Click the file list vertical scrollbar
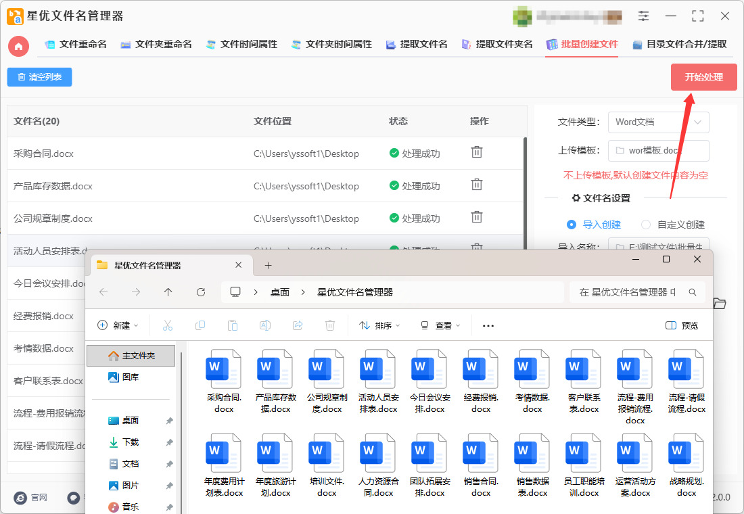Screen dimensions: 744x514 525,193
